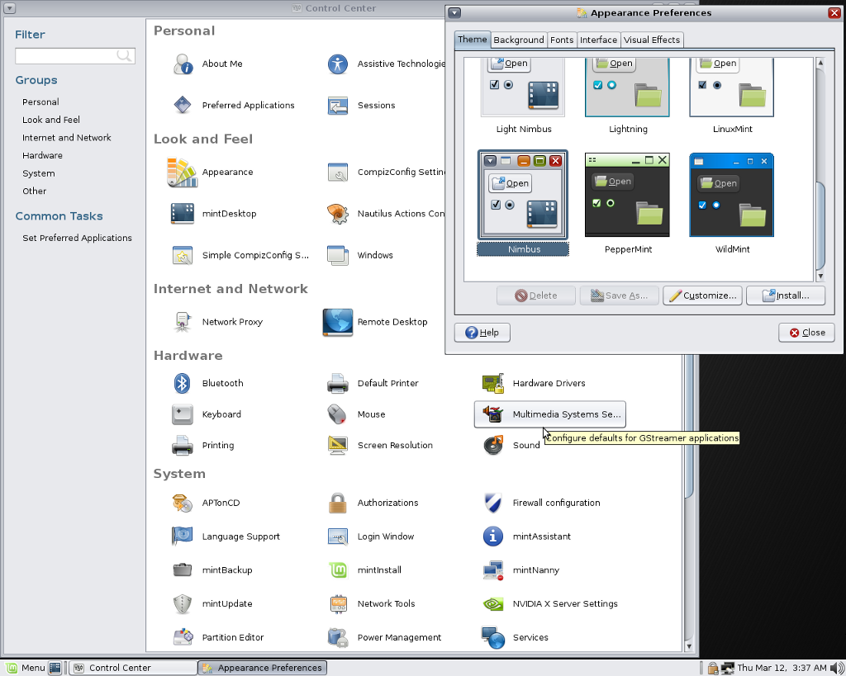Select Internet and Network group link

66,138
